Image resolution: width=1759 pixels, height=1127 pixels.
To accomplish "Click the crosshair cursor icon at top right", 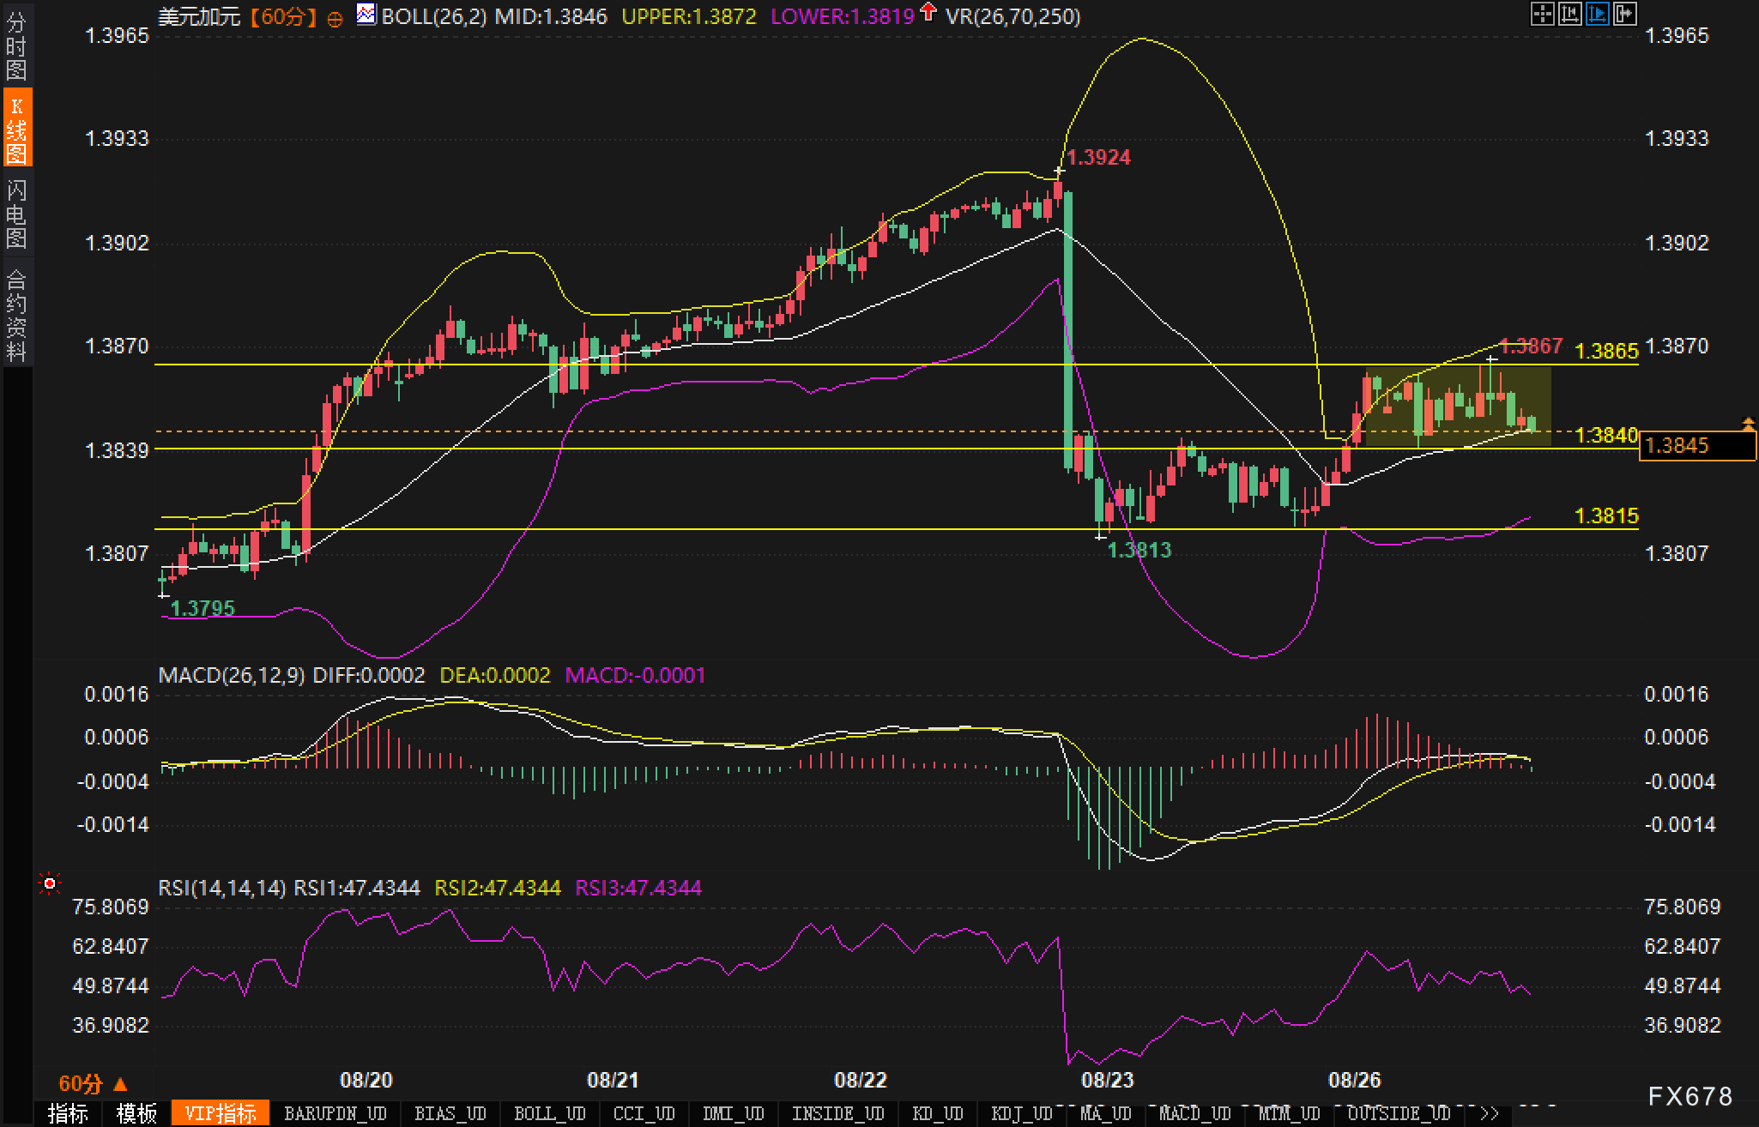I will click(1543, 14).
